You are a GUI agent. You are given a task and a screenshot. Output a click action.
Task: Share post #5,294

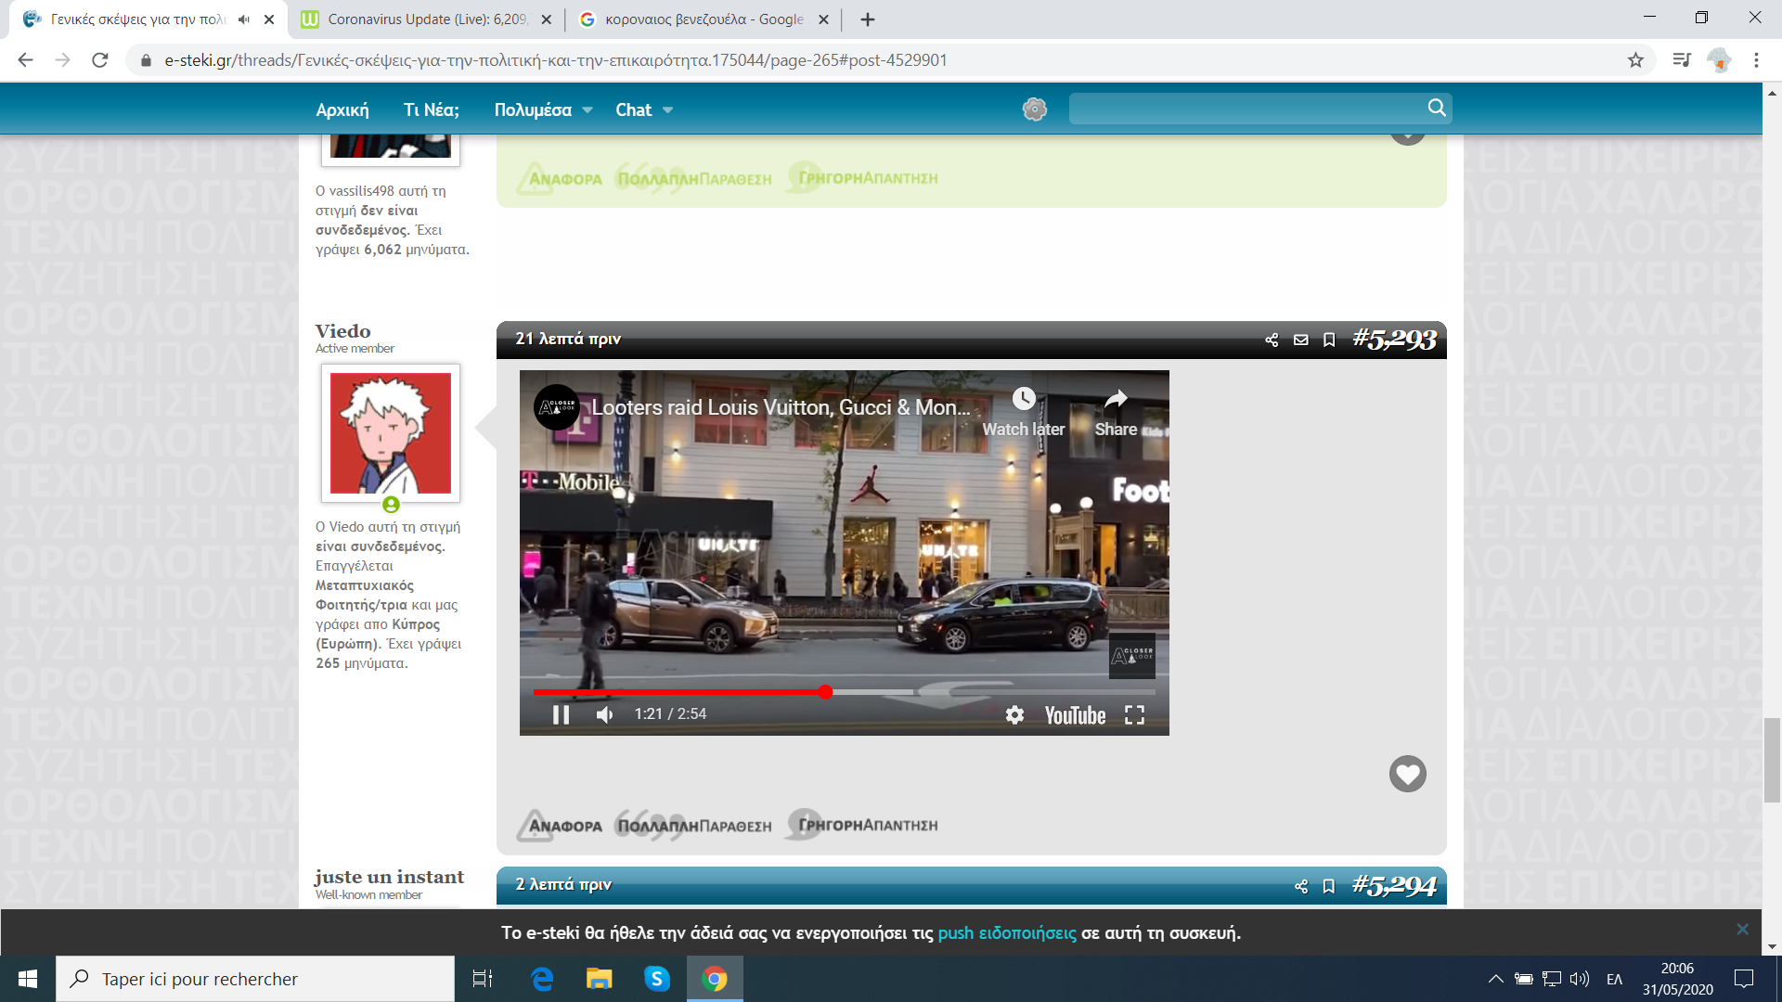coord(1301,886)
